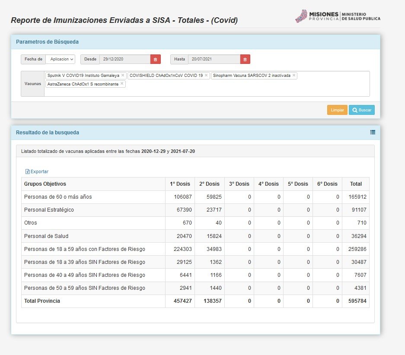Click the Parametros de Búsqueda panel header
The width and height of the screenshot is (405, 355).
(x=195, y=42)
